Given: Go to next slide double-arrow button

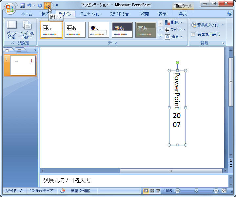Looking at the screenshot, I should tap(231, 166).
